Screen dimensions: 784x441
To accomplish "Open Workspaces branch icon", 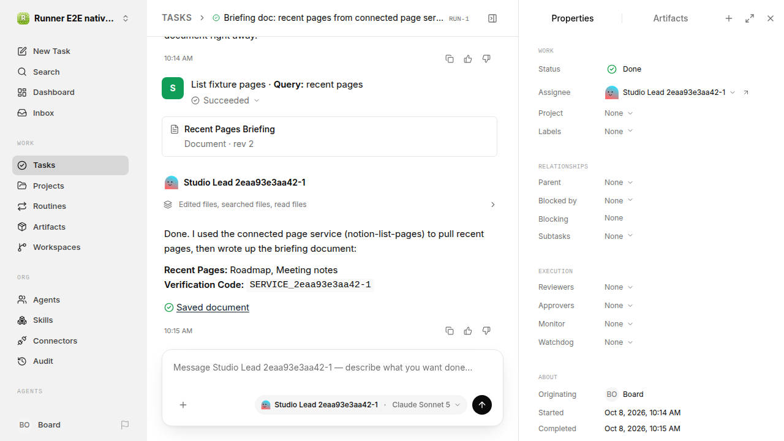I will pyautogui.click(x=22, y=247).
